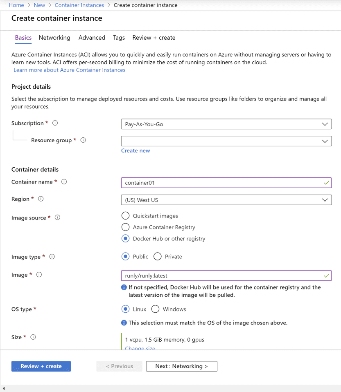Open the Region dropdown
Screen dimensions: 341x392
coord(226,200)
